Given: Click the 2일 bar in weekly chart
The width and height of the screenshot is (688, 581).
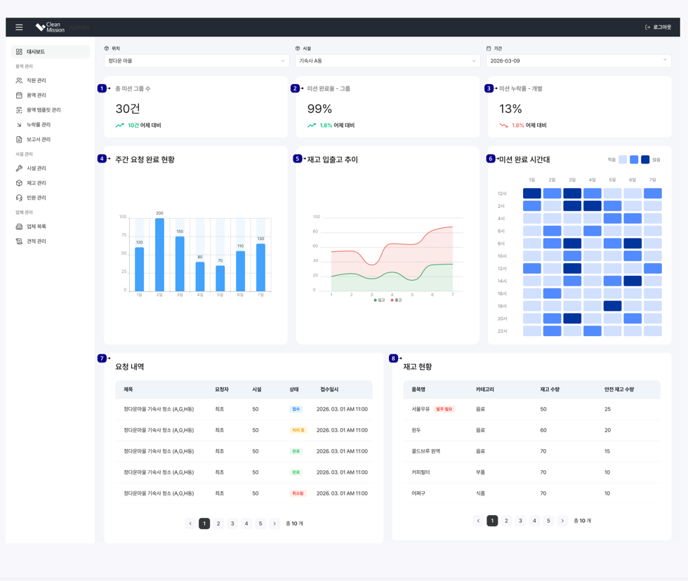Looking at the screenshot, I should click(x=160, y=255).
